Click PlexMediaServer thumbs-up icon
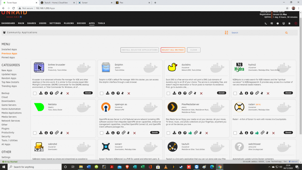302x170 pixels. (x=190, y=133)
